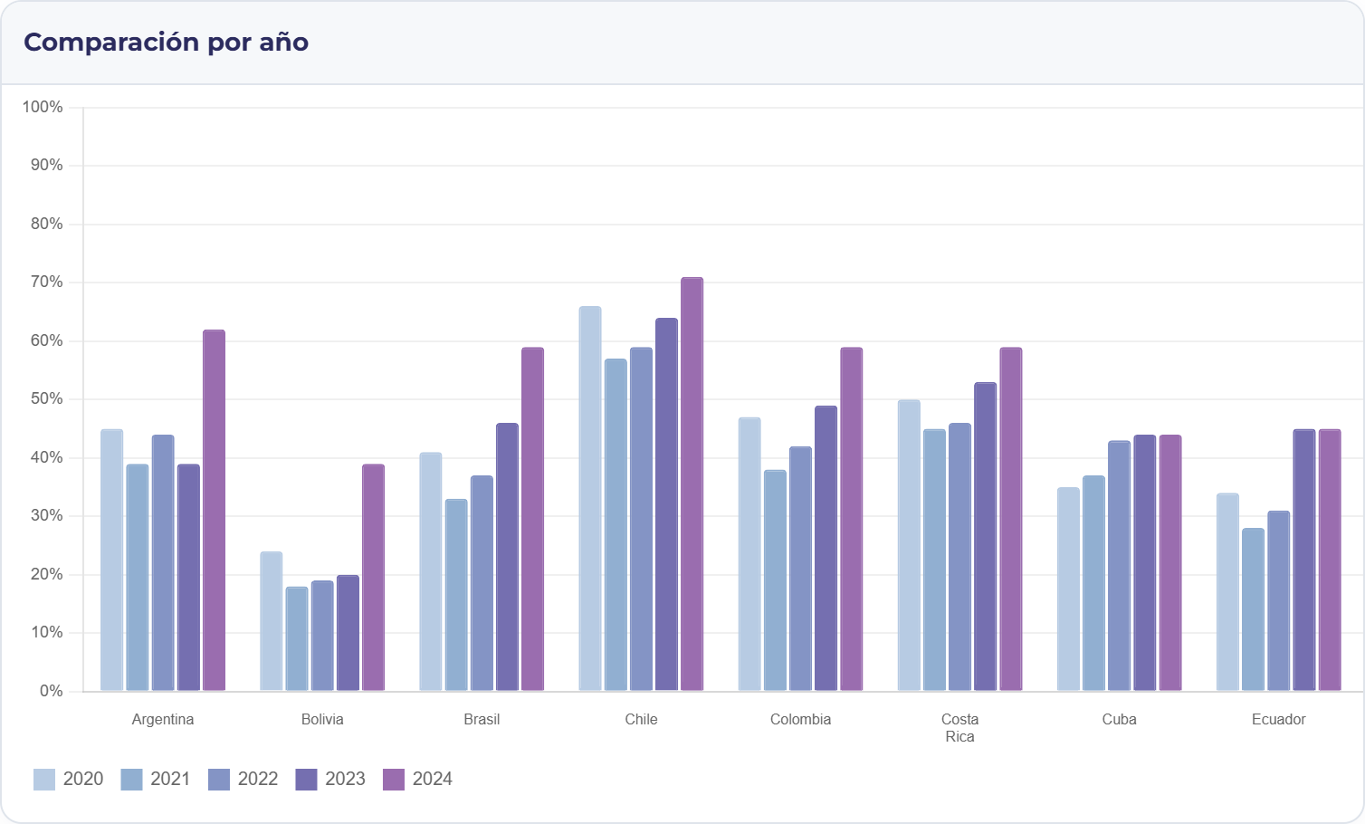Viewport: 1365px width, 824px height.
Task: Click the 50% y-axis label
Action: [47, 399]
